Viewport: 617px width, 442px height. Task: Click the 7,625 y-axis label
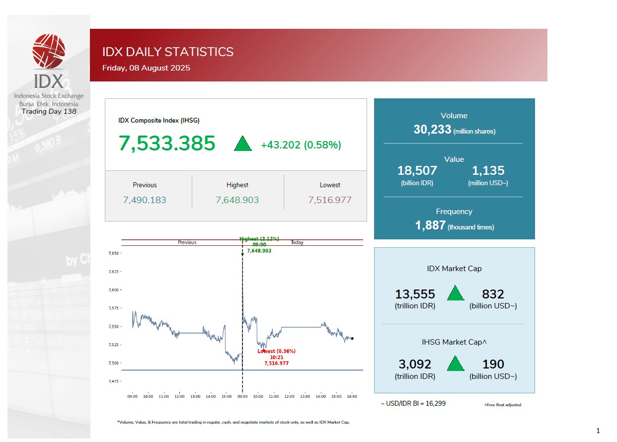coord(114,272)
